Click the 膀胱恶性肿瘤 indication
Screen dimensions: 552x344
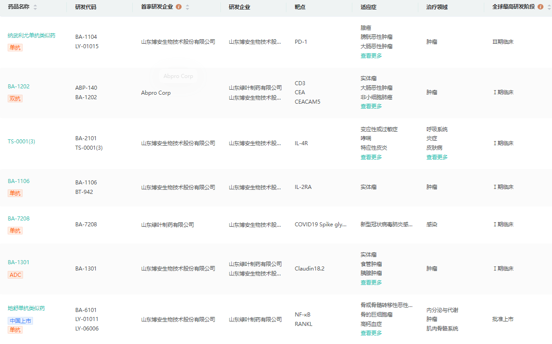pos(377,37)
